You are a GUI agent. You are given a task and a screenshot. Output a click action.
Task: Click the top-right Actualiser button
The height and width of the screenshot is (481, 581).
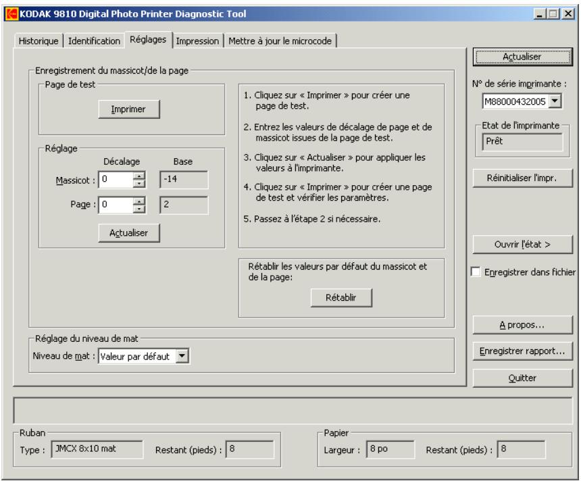pos(522,57)
